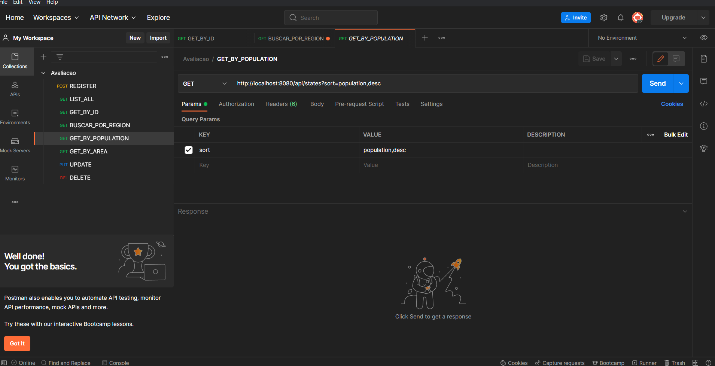
Task: Open the Monitors panel
Action: (15, 173)
